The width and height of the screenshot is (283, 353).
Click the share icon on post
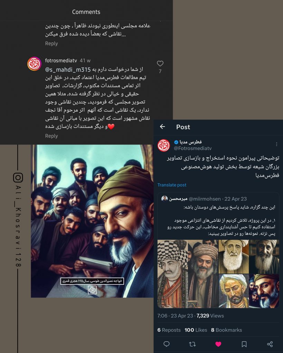click(270, 344)
